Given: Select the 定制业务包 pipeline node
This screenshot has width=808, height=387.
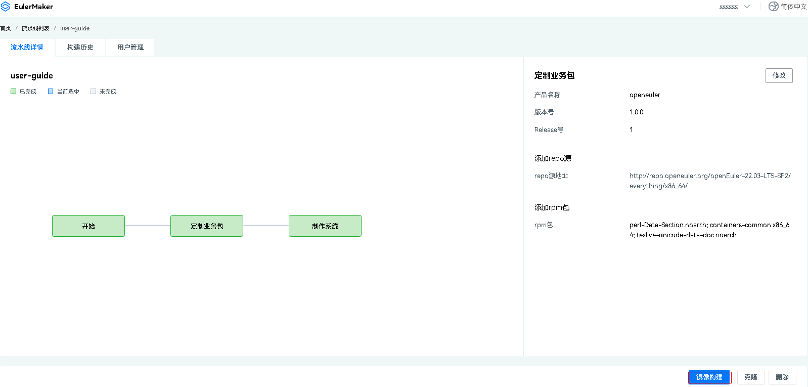Looking at the screenshot, I should click(207, 226).
